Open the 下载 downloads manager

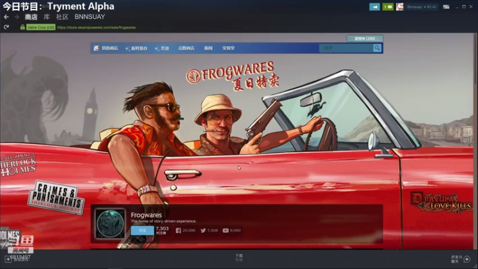point(238,258)
